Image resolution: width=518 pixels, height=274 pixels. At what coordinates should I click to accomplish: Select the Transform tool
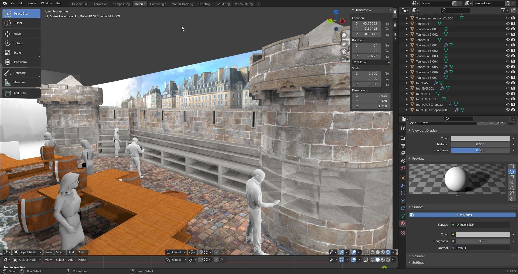(21, 62)
